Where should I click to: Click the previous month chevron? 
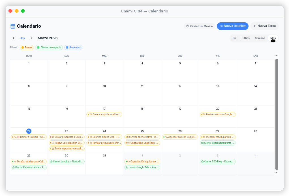tap(13, 38)
